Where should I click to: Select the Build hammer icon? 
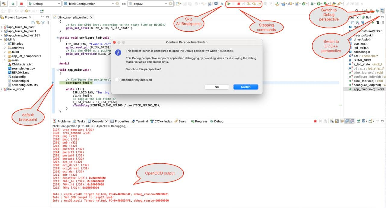tap(4, 3)
